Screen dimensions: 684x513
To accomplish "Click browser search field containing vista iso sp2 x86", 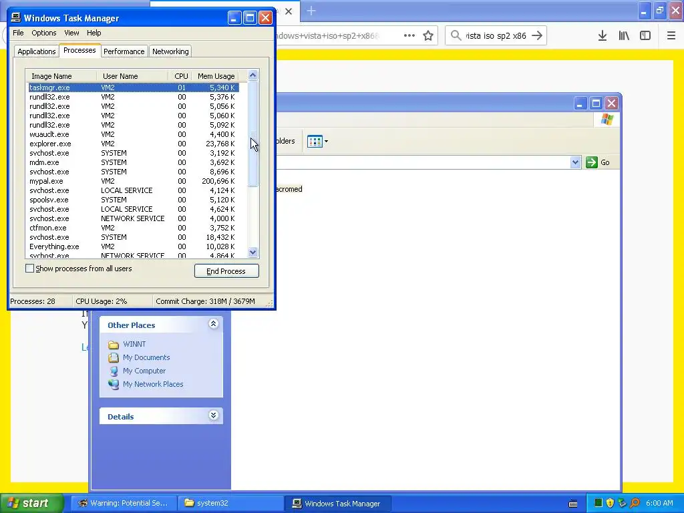I will click(496, 36).
